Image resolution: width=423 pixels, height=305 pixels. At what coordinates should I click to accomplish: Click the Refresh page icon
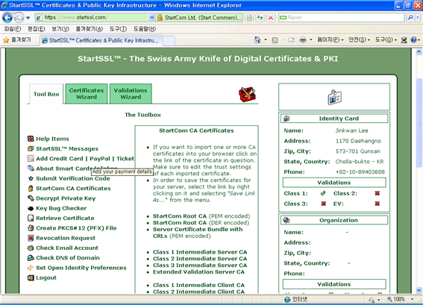tap(260, 18)
